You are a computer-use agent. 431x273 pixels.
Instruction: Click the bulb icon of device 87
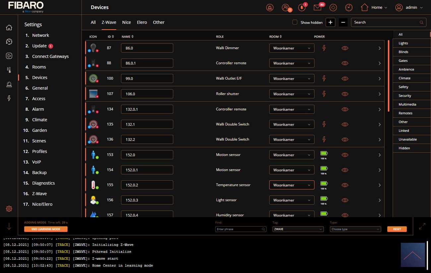pos(93,48)
